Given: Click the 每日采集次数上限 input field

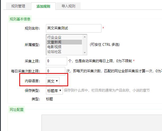Looking at the screenshot, I should click(x=55, y=71).
